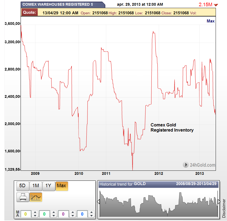Increase the purple moving average value
This screenshot has width=227, height=221.
point(73,212)
